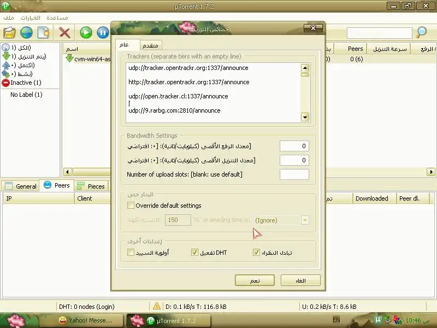Sort by the name column header (اسم)

(87, 49)
